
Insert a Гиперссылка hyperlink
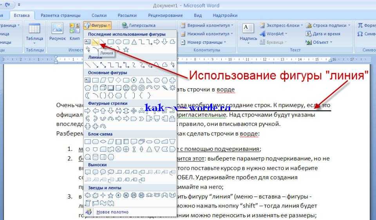point(139,25)
